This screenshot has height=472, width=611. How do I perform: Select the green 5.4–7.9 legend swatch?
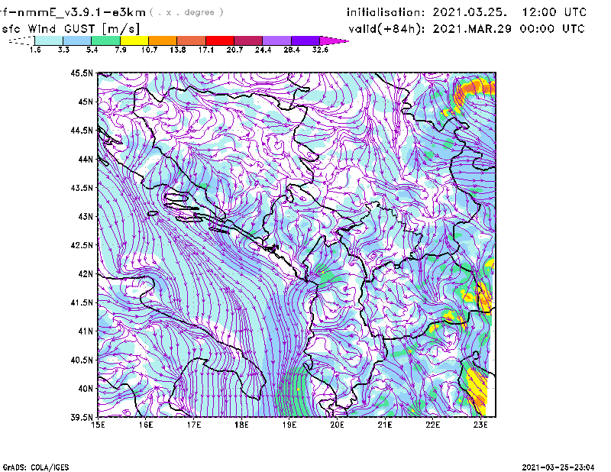point(105,40)
